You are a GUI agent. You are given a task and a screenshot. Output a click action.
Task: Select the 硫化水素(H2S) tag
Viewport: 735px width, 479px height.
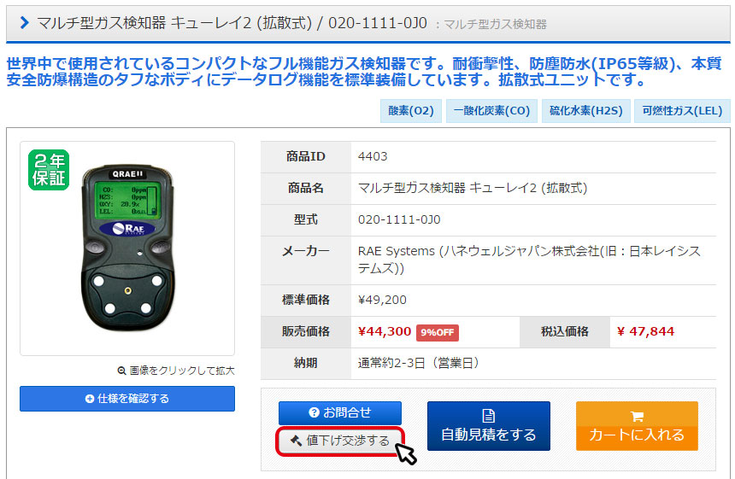click(x=586, y=111)
